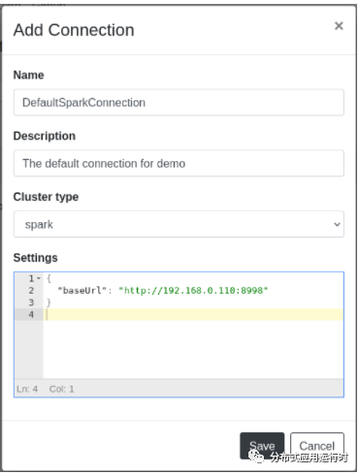Cancel adding the connection
Viewport: 359px width, 474px height.
317,446
